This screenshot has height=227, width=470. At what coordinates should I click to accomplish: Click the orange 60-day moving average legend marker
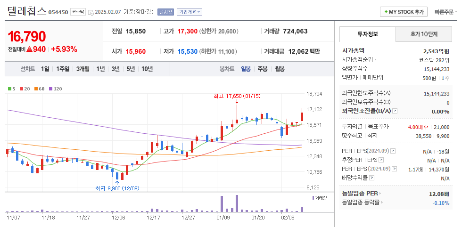click(36, 89)
